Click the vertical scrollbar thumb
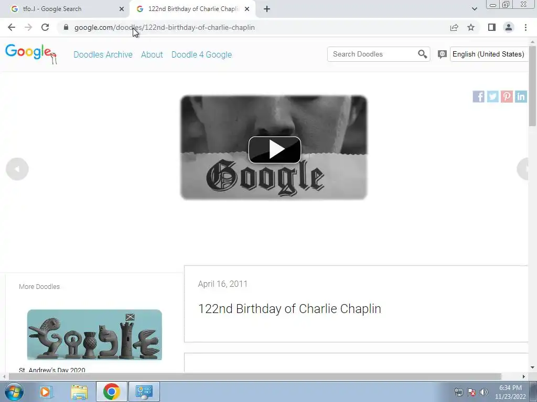537x402 pixels. tap(533, 85)
